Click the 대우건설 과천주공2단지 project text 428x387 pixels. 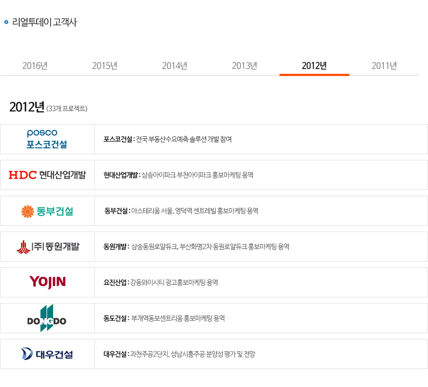coord(179,354)
